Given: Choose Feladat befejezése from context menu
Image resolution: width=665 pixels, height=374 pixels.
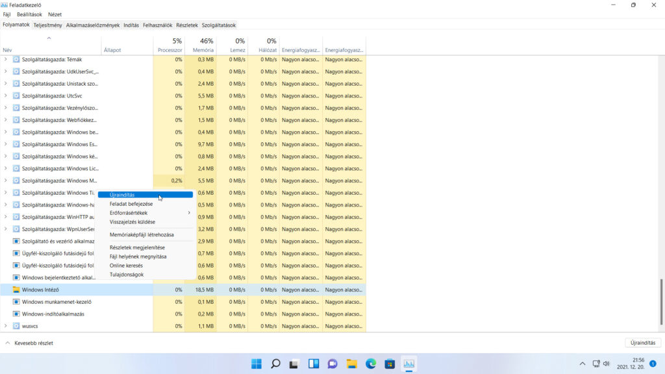Looking at the screenshot, I should (x=145, y=204).
